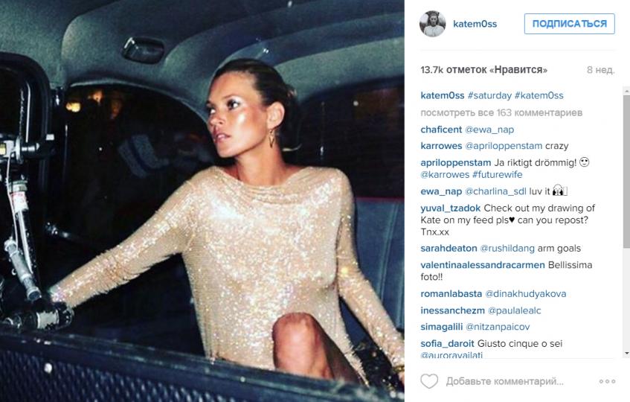Open the chaficent commenter profile
This screenshot has height=402, width=630.
441,130
